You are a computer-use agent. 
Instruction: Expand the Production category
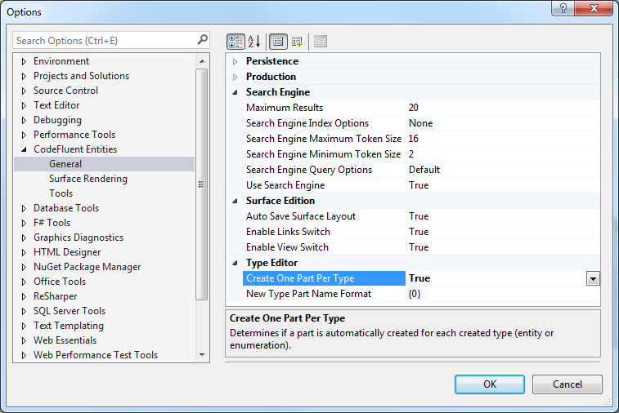(235, 77)
